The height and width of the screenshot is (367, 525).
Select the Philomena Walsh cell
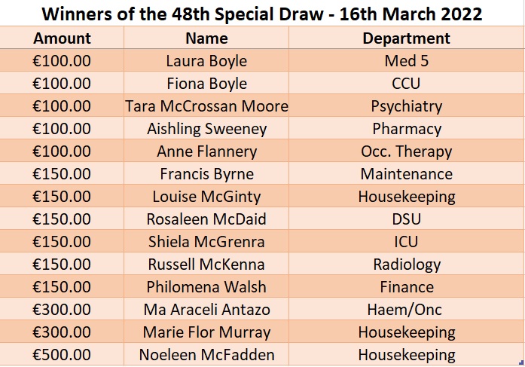pos(206,287)
